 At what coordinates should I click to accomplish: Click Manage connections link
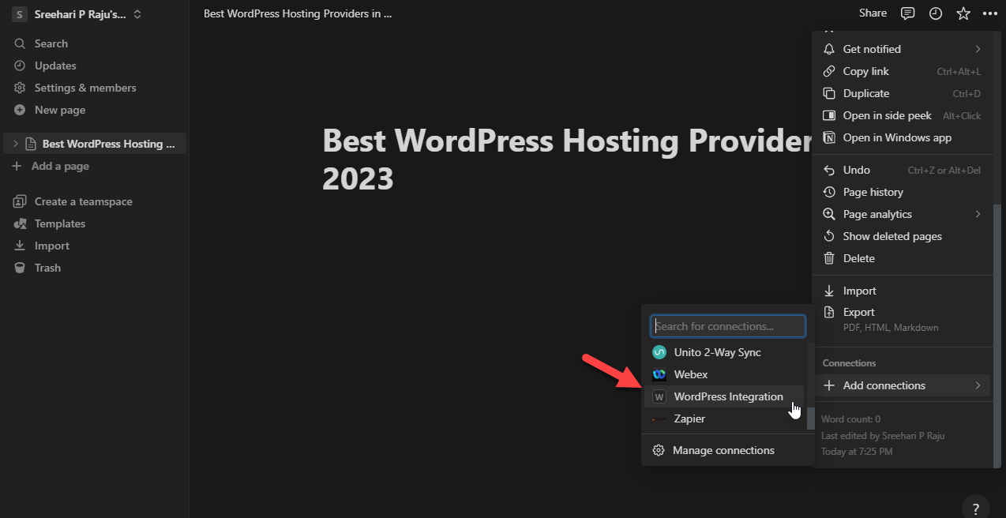(x=723, y=450)
